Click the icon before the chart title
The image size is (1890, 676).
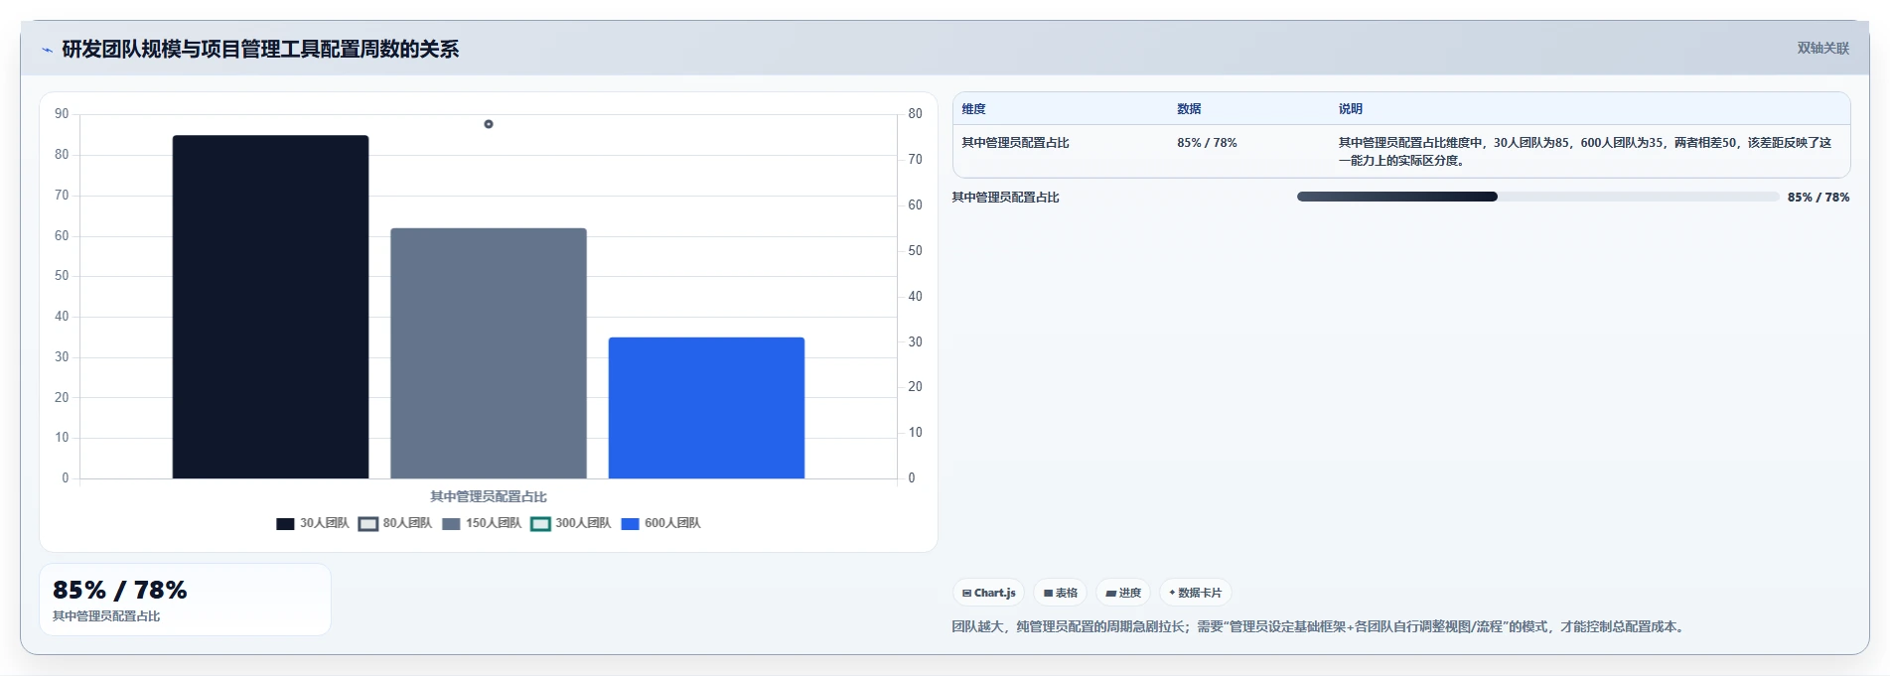tap(47, 50)
